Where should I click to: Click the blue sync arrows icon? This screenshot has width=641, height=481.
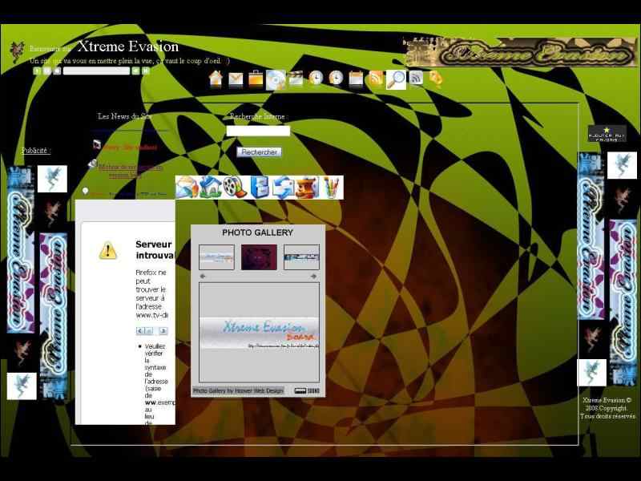tap(283, 188)
